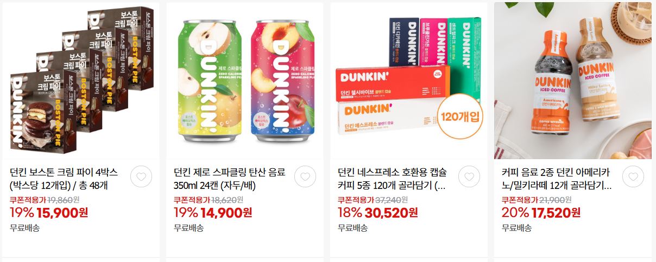The image size is (656, 262).
Task: Open 던킨 제로 스파클링 탄산 음료 title
Action: coord(229,179)
